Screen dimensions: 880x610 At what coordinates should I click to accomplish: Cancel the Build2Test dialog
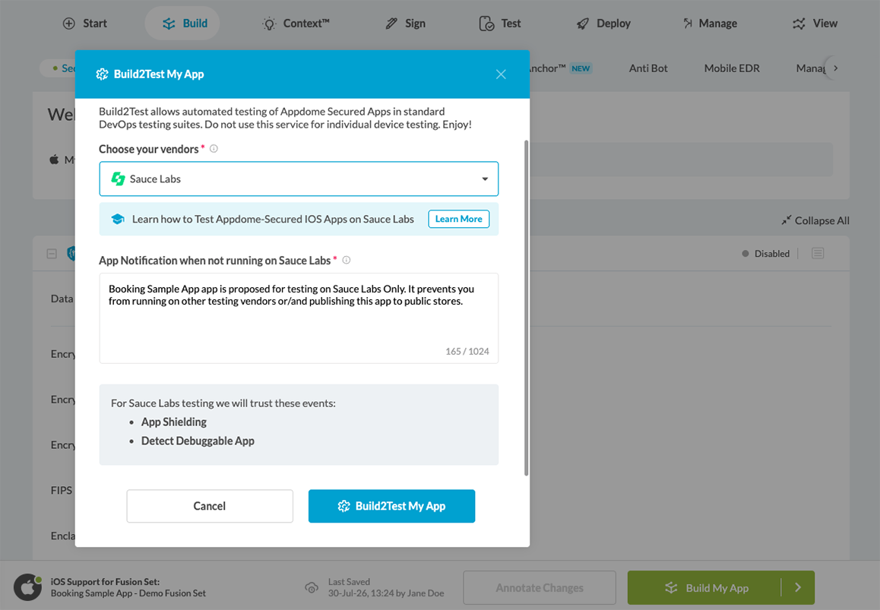pyautogui.click(x=210, y=506)
